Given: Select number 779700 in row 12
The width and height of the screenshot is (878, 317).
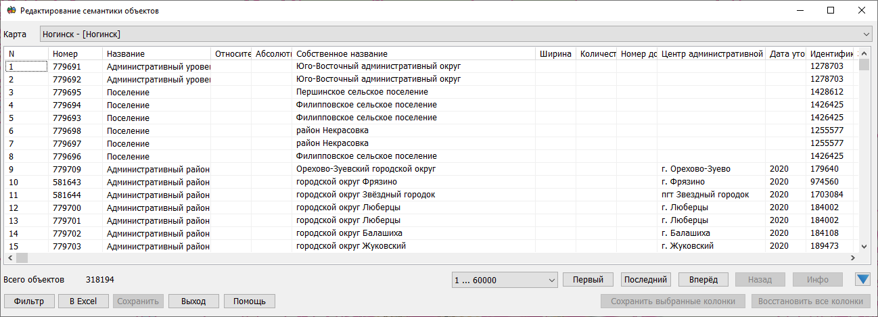Looking at the screenshot, I should click(x=75, y=208).
